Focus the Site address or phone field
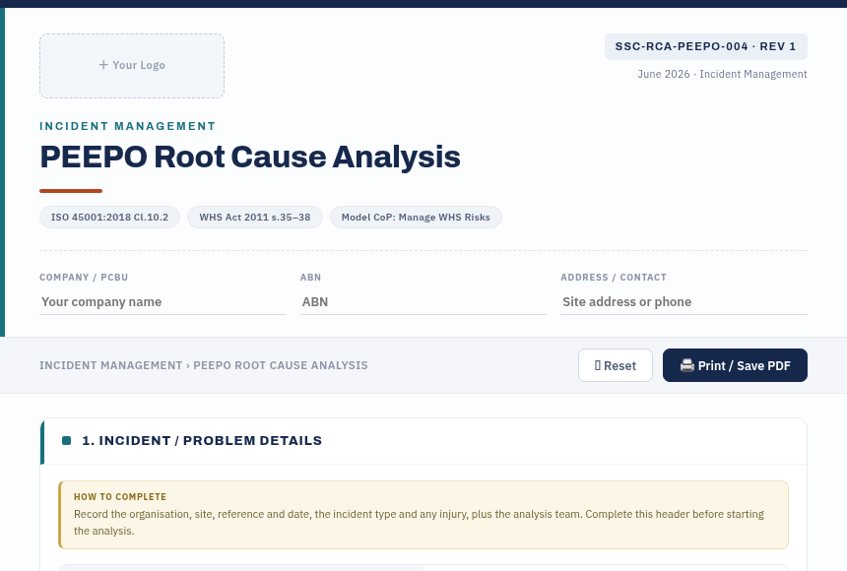This screenshot has height=571, width=847. pos(684,302)
